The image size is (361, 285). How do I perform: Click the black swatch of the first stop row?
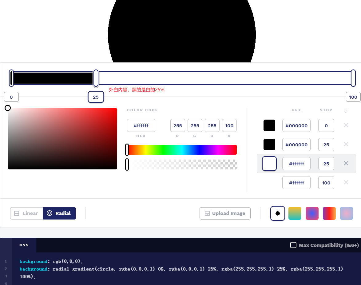pos(269,125)
